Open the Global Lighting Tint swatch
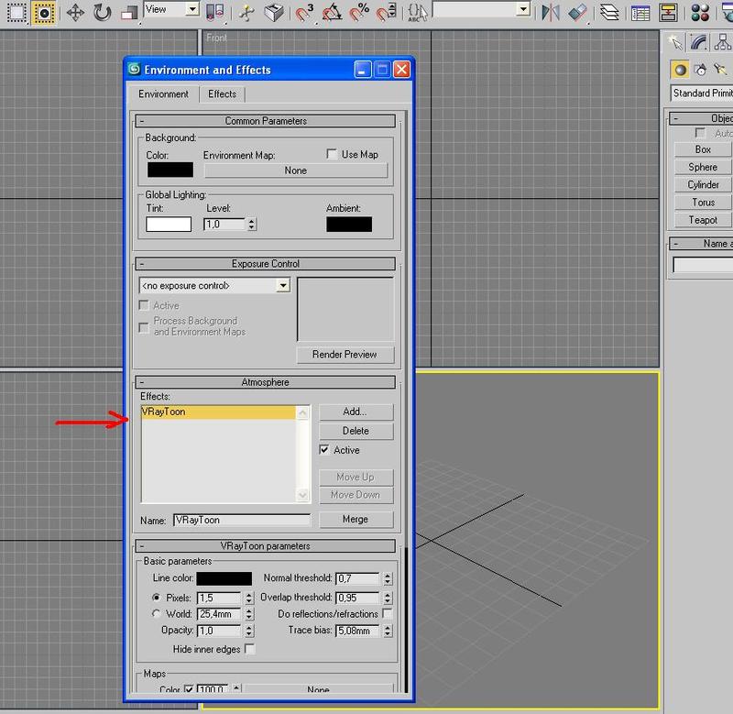Image resolution: width=733 pixels, height=714 pixels. pos(169,224)
